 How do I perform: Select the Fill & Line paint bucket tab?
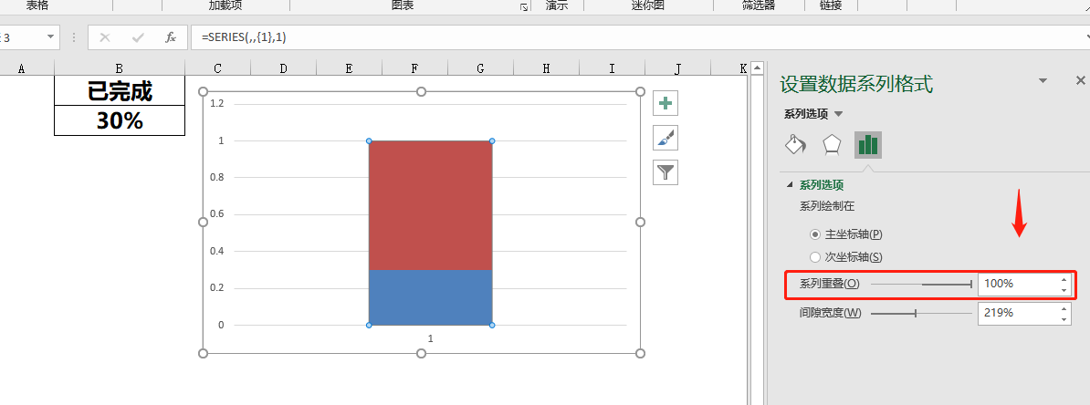click(796, 144)
